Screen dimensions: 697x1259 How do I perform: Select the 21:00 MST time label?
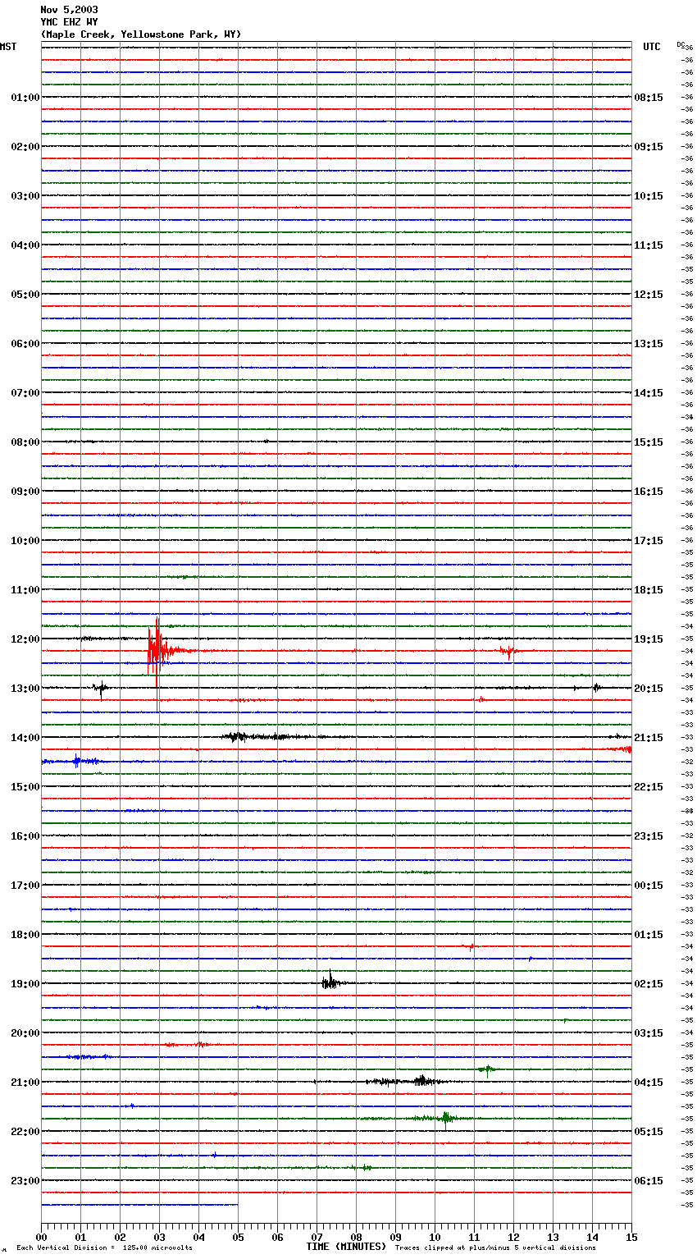click(x=25, y=1083)
